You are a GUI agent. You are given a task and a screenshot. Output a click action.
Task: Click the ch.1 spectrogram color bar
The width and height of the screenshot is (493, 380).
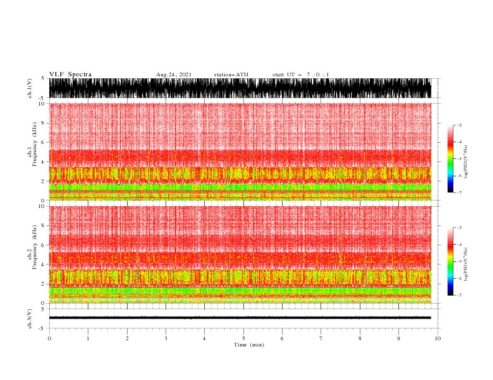coord(450,159)
